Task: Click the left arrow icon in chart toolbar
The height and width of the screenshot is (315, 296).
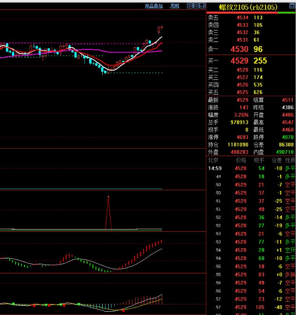Action: 189,6
